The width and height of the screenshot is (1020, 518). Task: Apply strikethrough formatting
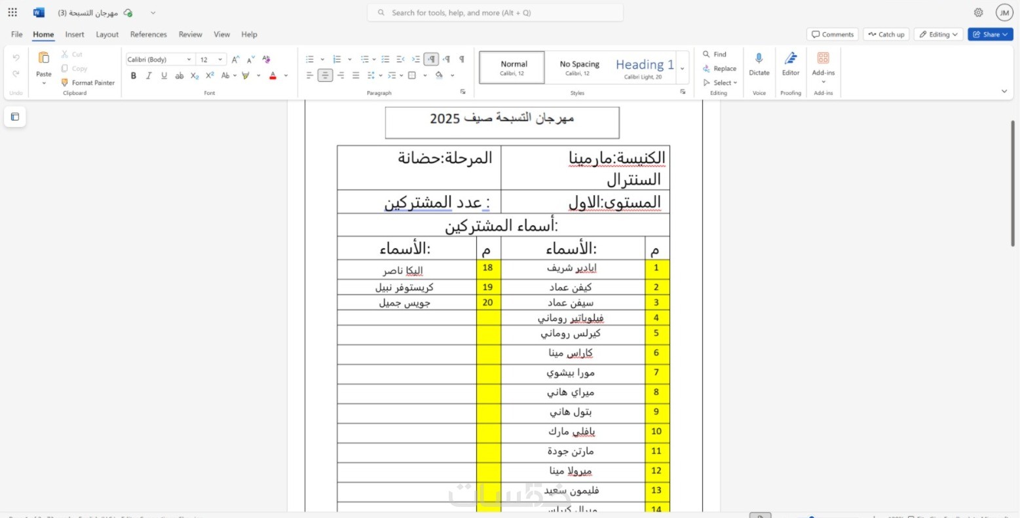pyautogui.click(x=179, y=75)
